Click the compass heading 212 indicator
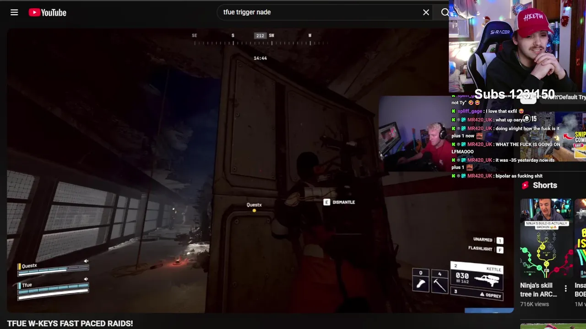 (x=260, y=36)
